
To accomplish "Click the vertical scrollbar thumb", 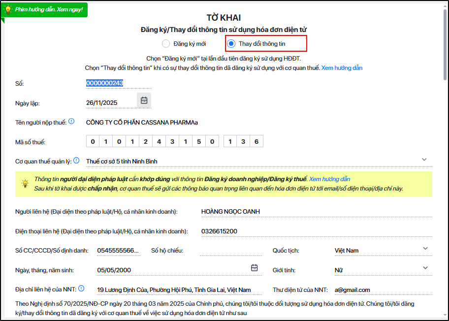I will coord(445,44).
